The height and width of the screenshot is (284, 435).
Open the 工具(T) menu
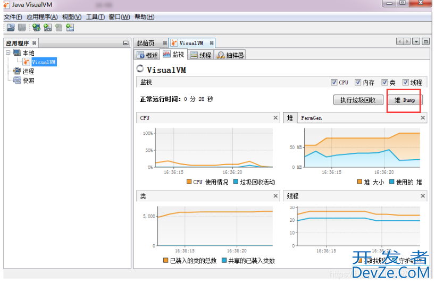click(x=95, y=17)
